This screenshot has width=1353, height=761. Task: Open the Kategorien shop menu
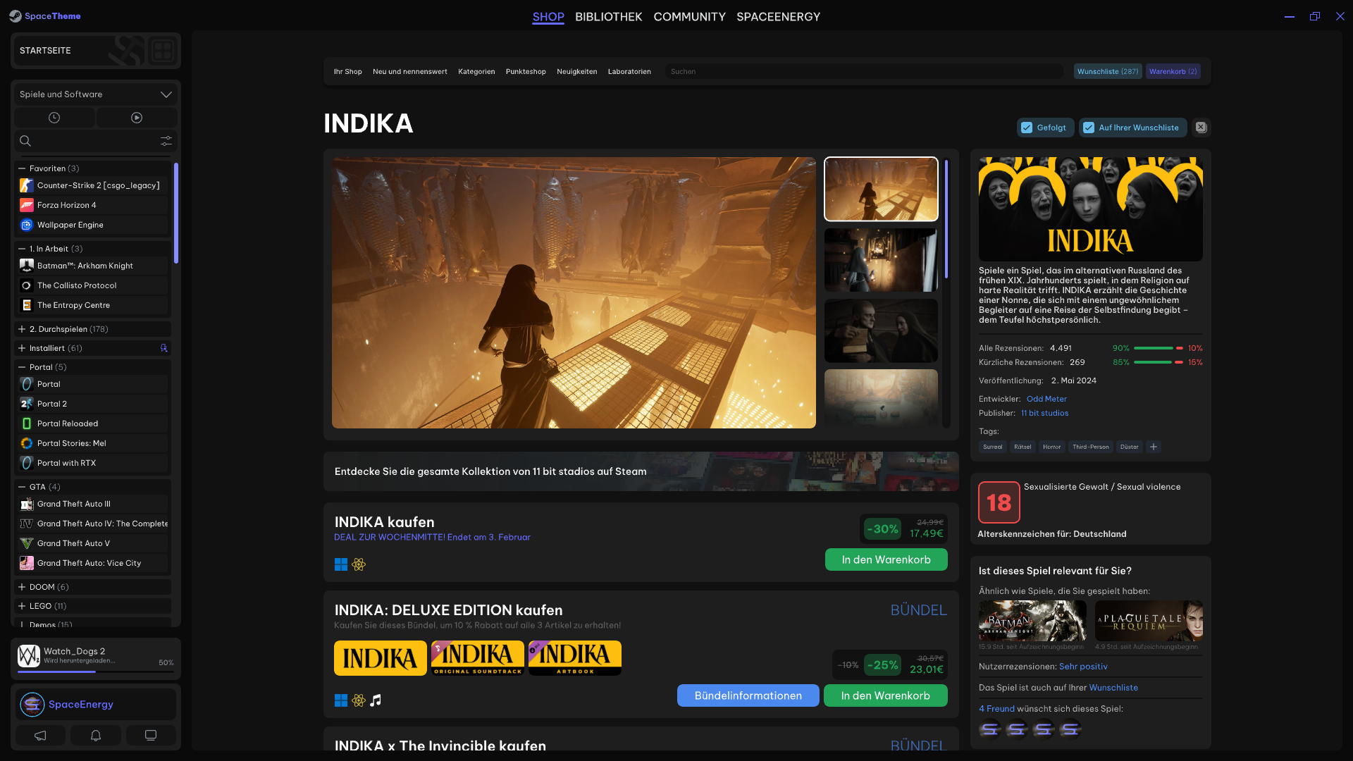click(x=476, y=72)
